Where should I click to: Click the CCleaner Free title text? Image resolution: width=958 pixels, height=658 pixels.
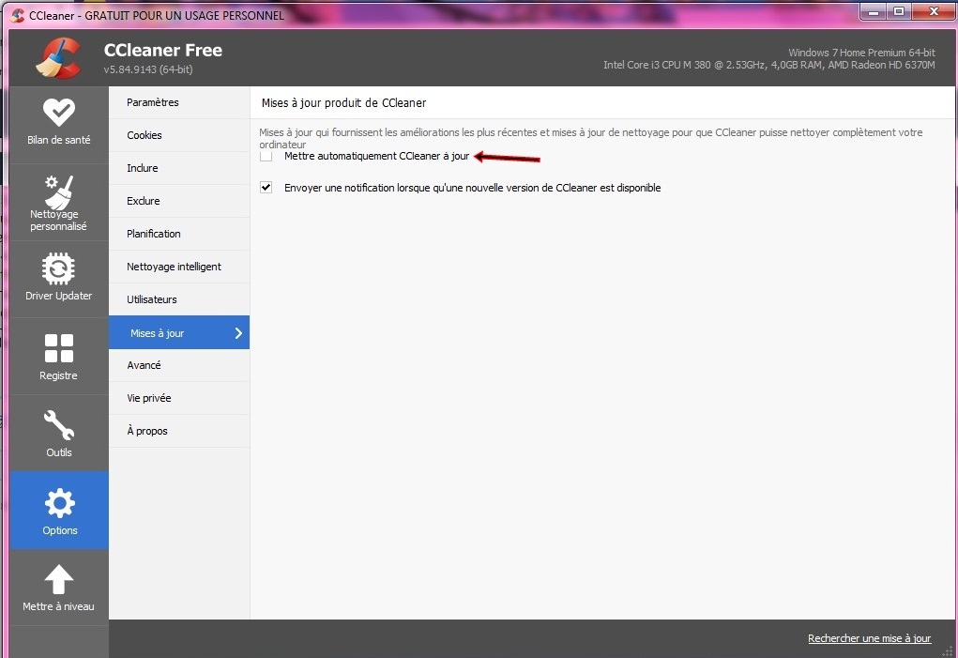tap(163, 50)
